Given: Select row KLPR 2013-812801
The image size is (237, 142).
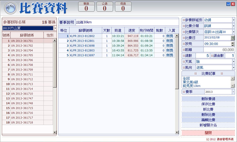Looking at the screenshot, I should click(116, 41).
